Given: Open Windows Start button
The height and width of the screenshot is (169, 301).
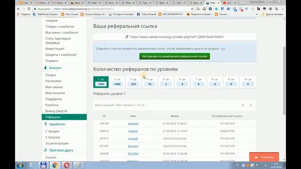Looking at the screenshot, I should coord(20,165).
